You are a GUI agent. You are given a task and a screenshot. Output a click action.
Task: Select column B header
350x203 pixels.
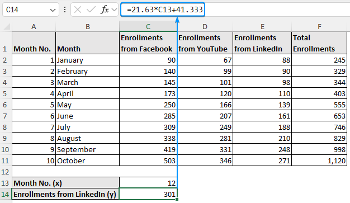(87, 27)
